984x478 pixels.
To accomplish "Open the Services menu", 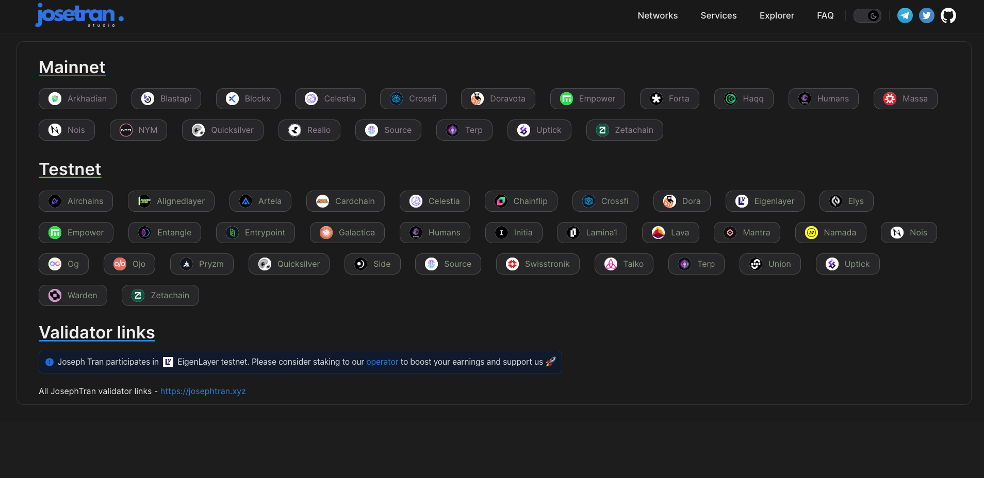I will [x=718, y=15].
